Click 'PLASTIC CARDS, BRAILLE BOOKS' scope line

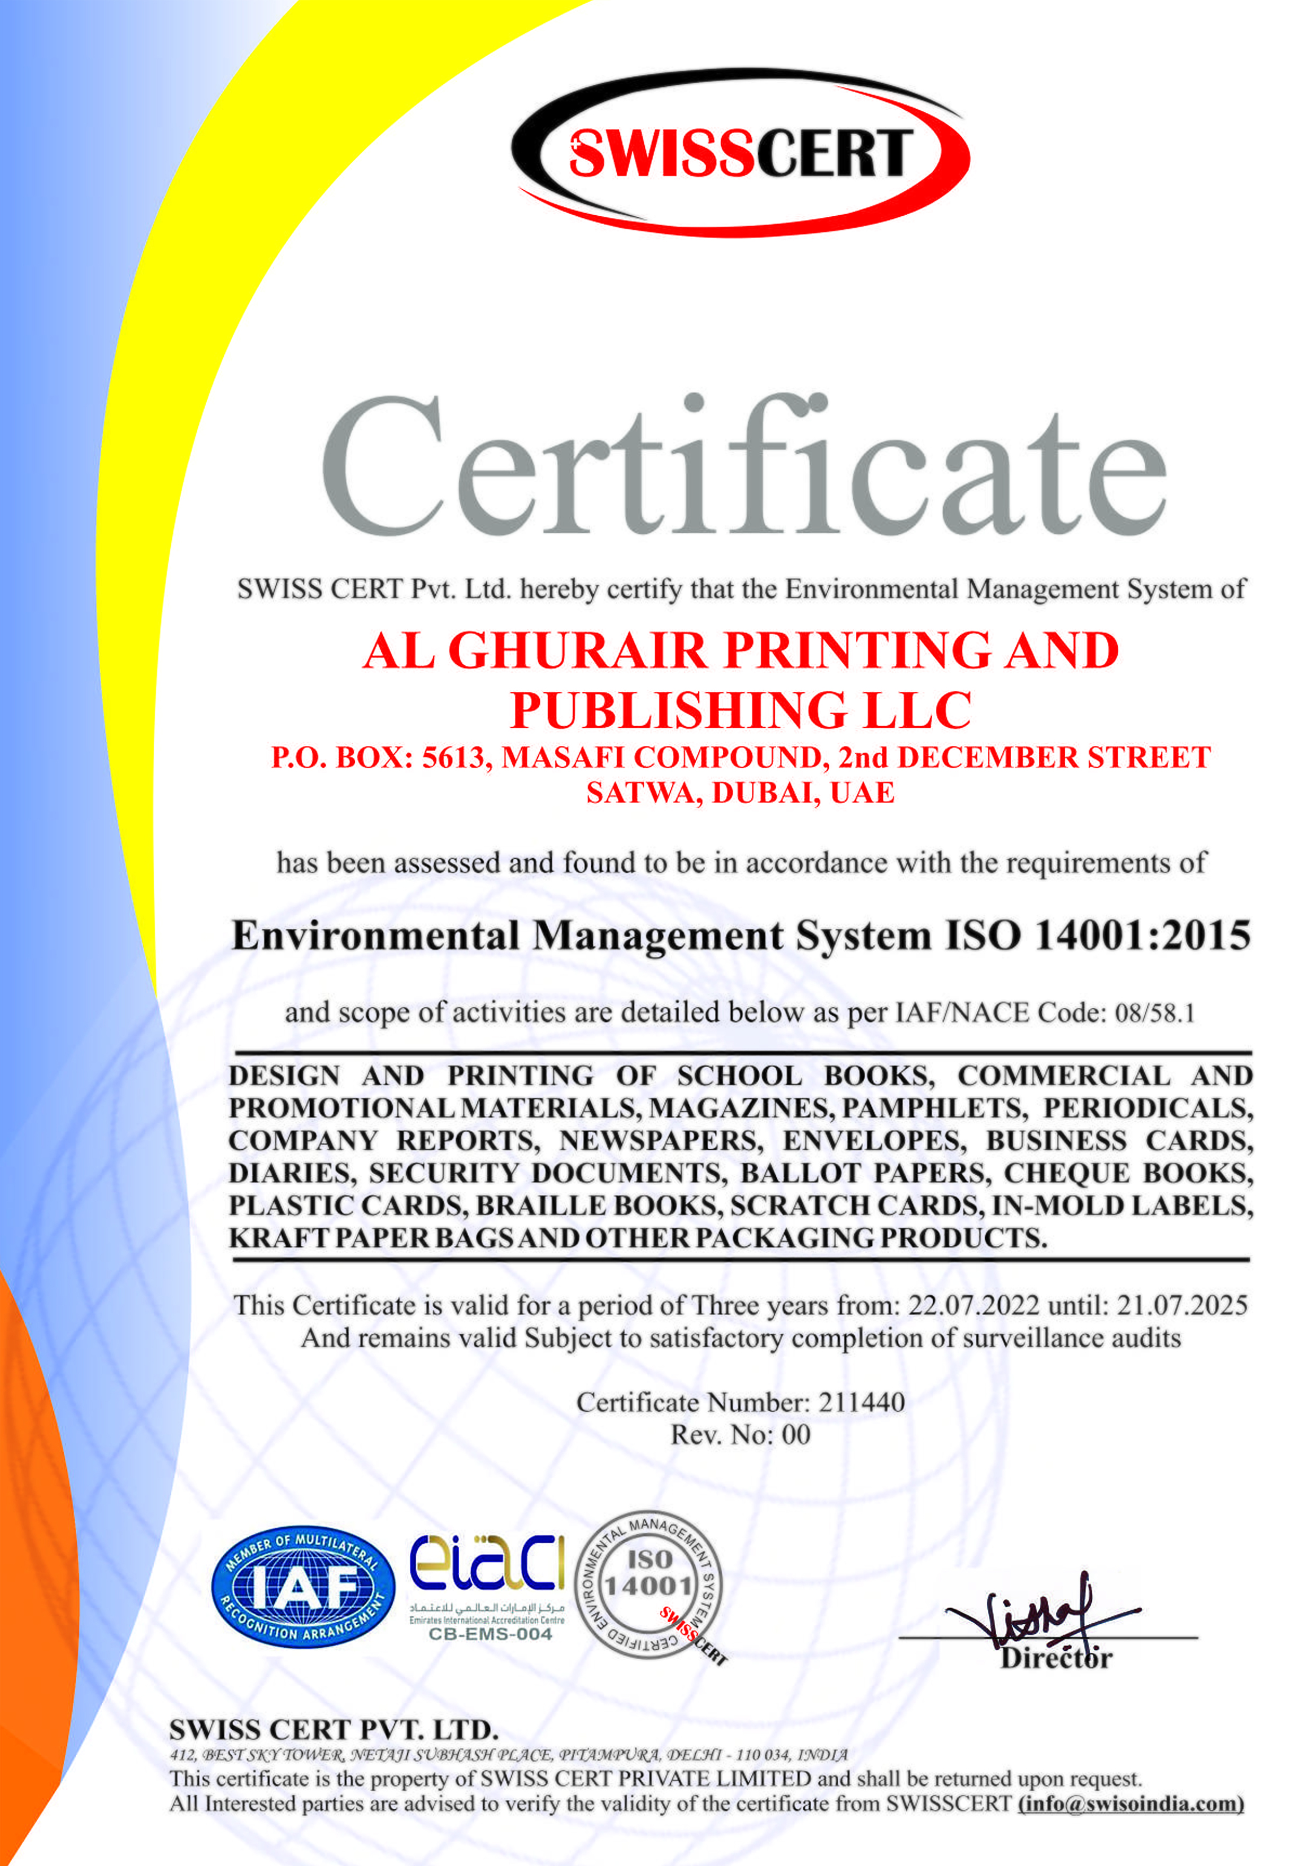click(740, 1205)
